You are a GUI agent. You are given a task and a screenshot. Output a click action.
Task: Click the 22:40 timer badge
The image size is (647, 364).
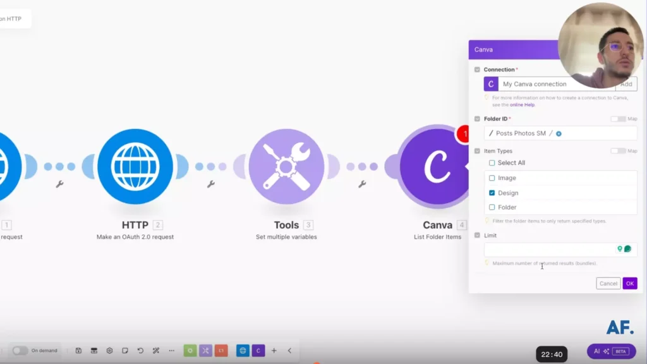(x=552, y=355)
